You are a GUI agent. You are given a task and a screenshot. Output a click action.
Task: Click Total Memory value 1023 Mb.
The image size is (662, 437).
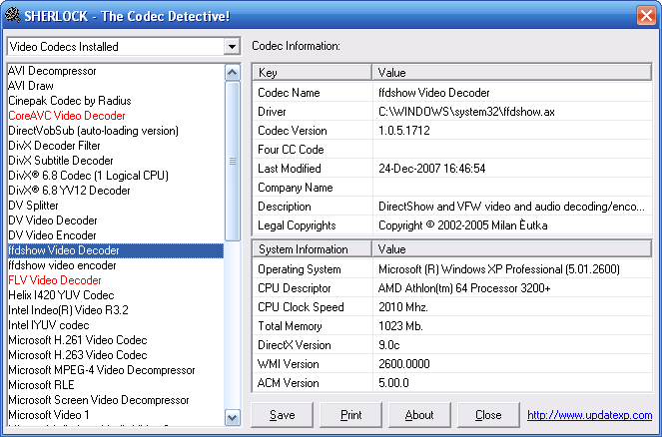(400, 326)
